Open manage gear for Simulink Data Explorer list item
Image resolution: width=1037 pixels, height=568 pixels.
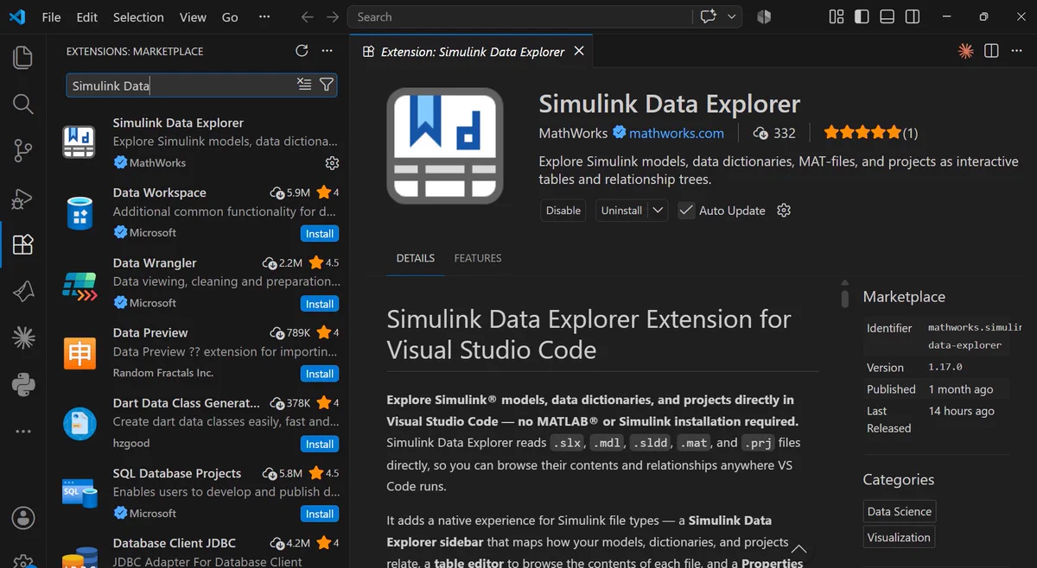pos(332,163)
